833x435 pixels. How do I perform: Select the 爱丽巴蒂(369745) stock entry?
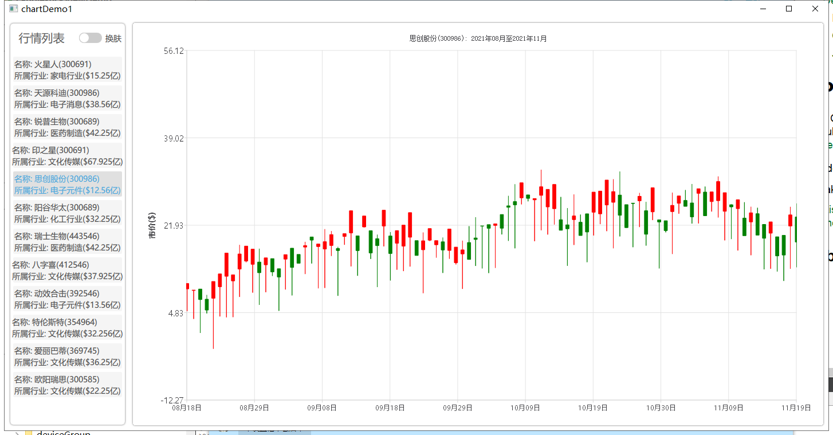(x=67, y=356)
